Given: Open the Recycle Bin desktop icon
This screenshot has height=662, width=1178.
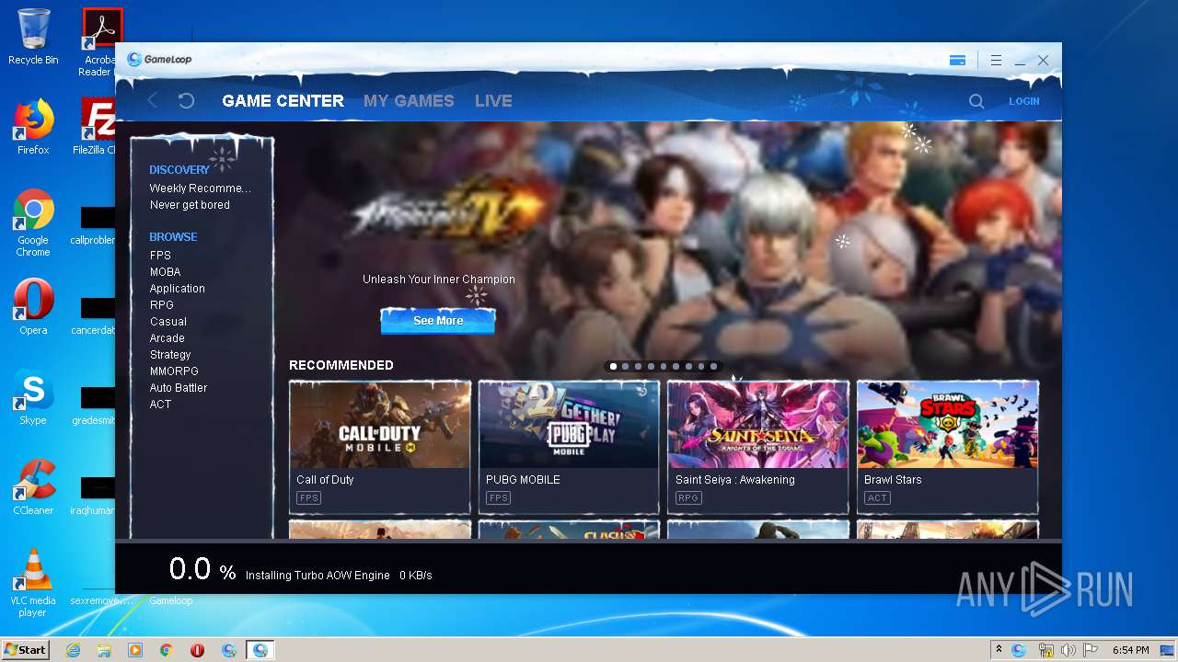Looking at the screenshot, I should (x=33, y=37).
